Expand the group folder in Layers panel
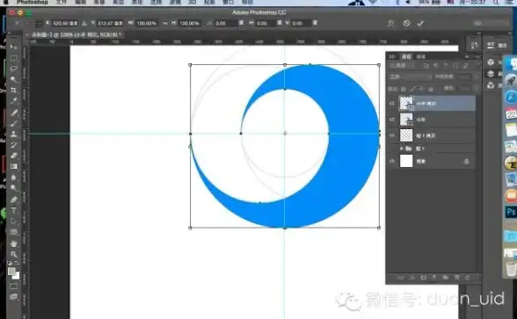The image size is (517, 319). 402,149
